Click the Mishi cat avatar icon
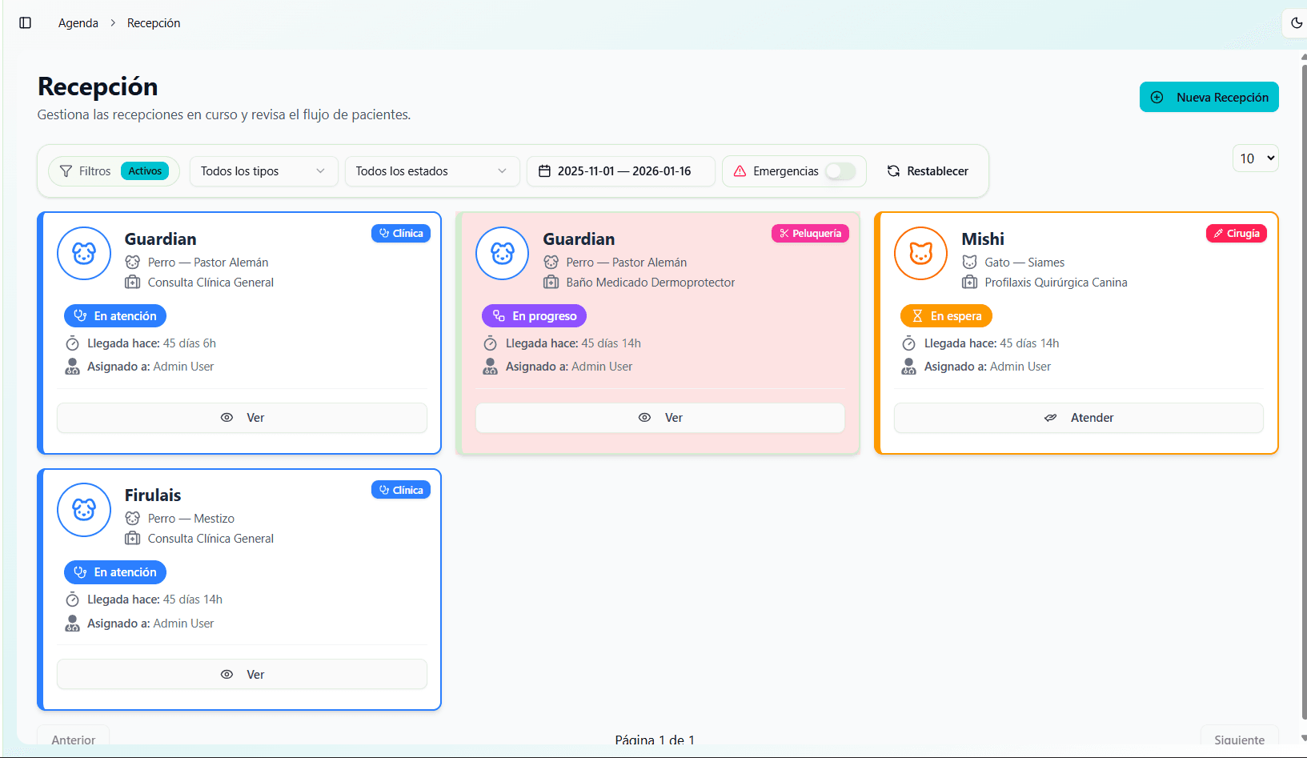Viewport: 1307px width, 758px height. (x=920, y=254)
